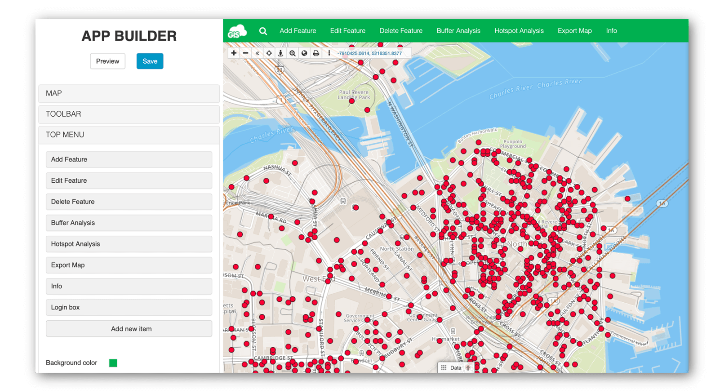The width and height of the screenshot is (724, 392).
Task: Select the magnifier zoom-box tool icon
Action: [292, 53]
